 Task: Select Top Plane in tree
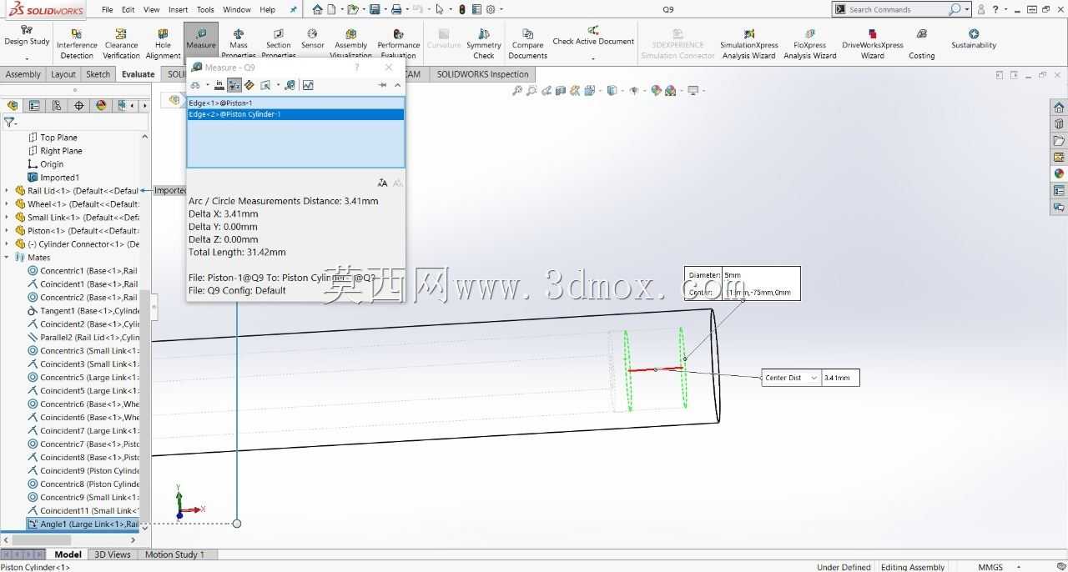pos(52,138)
